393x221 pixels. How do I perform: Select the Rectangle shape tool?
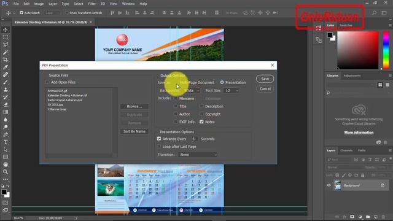6,157
